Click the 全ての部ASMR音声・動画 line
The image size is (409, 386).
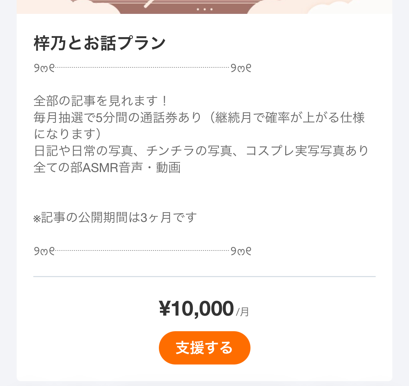(107, 168)
